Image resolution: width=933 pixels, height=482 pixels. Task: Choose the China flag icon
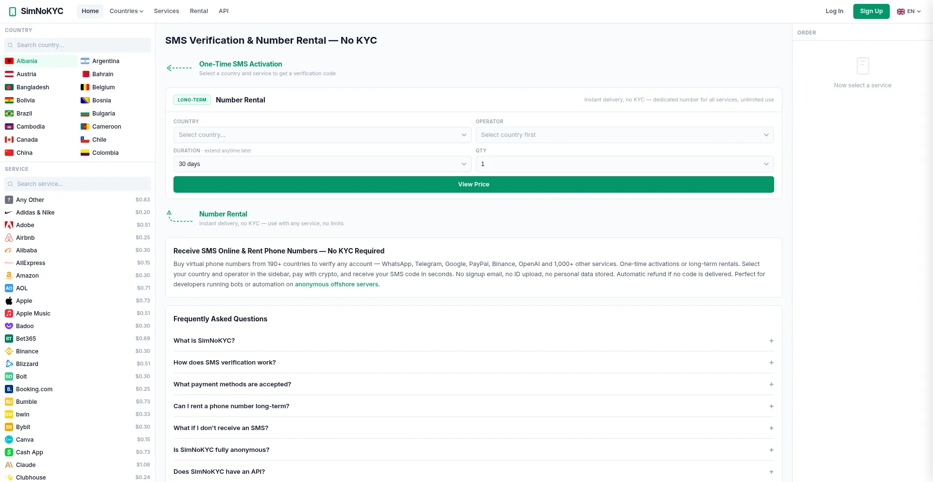click(x=9, y=153)
